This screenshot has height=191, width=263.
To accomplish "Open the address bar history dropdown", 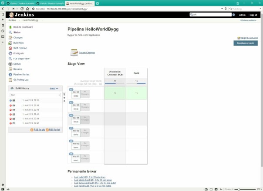I will [x=222, y=9].
